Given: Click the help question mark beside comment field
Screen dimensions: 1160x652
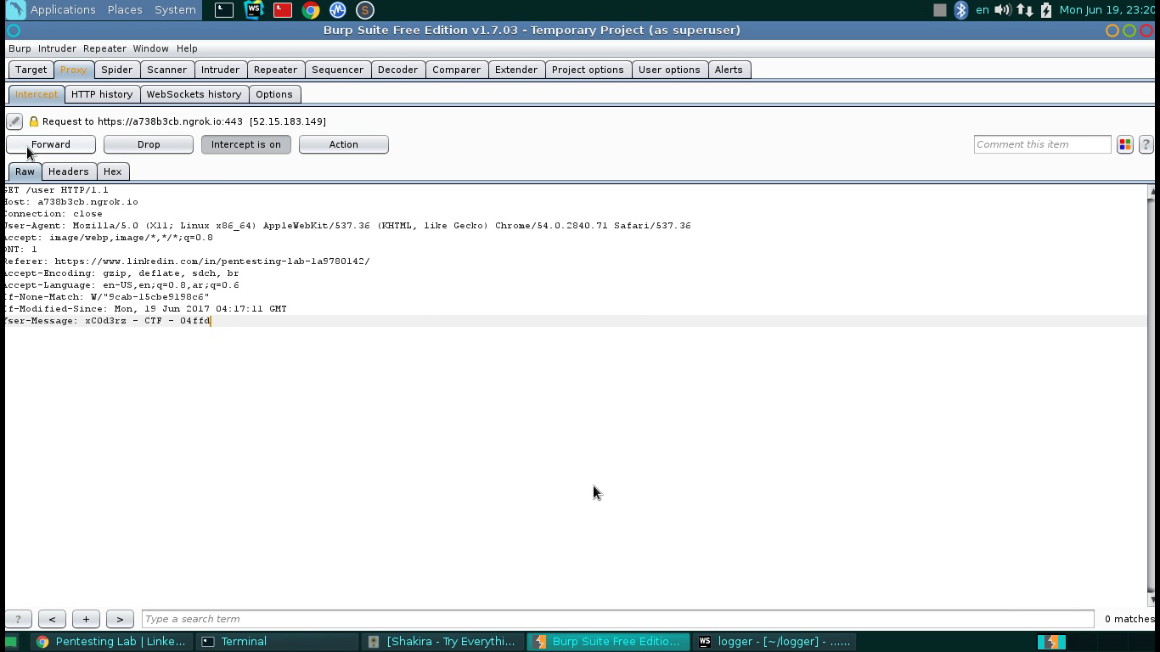Looking at the screenshot, I should [1146, 144].
